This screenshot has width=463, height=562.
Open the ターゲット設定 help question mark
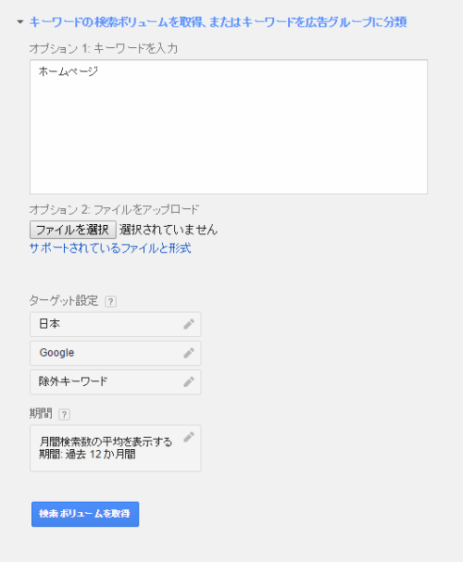pos(111,302)
